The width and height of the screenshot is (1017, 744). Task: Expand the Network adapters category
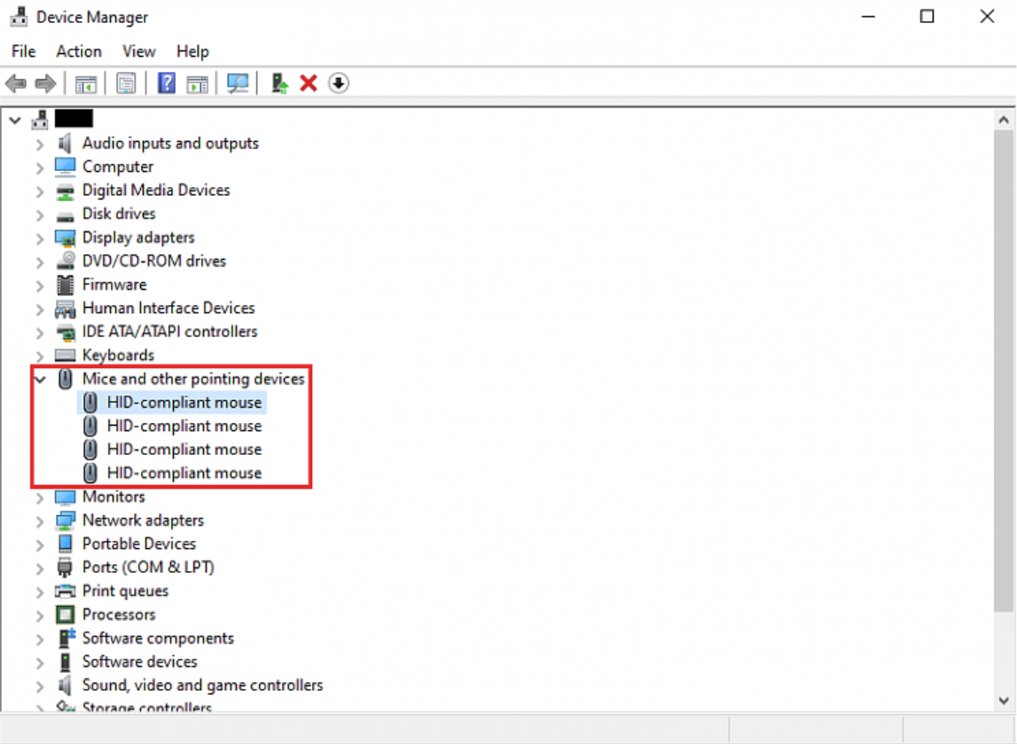click(40, 521)
